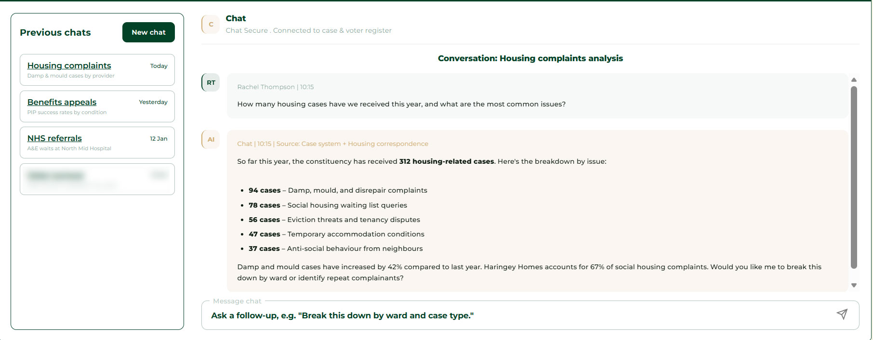873x340 pixels.
Task: Click the Benefits appeals card's Yesterday label
Action: point(153,102)
